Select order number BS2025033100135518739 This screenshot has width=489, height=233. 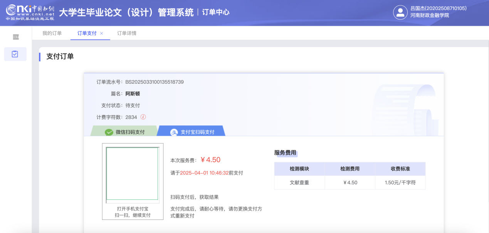click(155, 82)
